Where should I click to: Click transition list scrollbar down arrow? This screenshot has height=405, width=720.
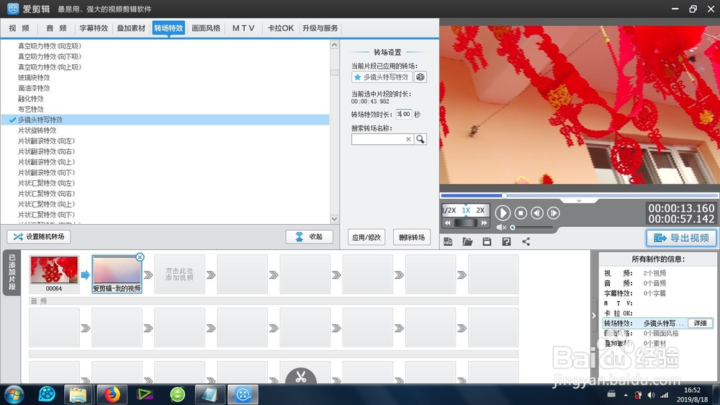tap(334, 219)
